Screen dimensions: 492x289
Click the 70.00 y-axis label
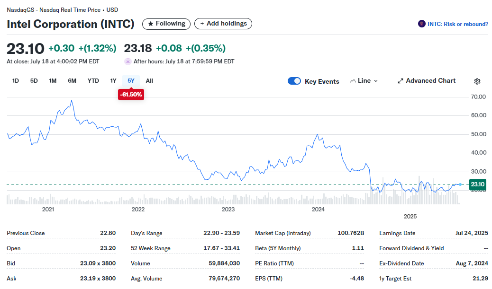pos(479,97)
